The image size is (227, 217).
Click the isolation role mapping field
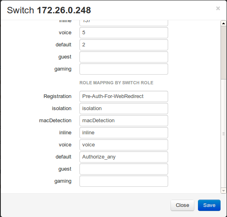[124, 108]
